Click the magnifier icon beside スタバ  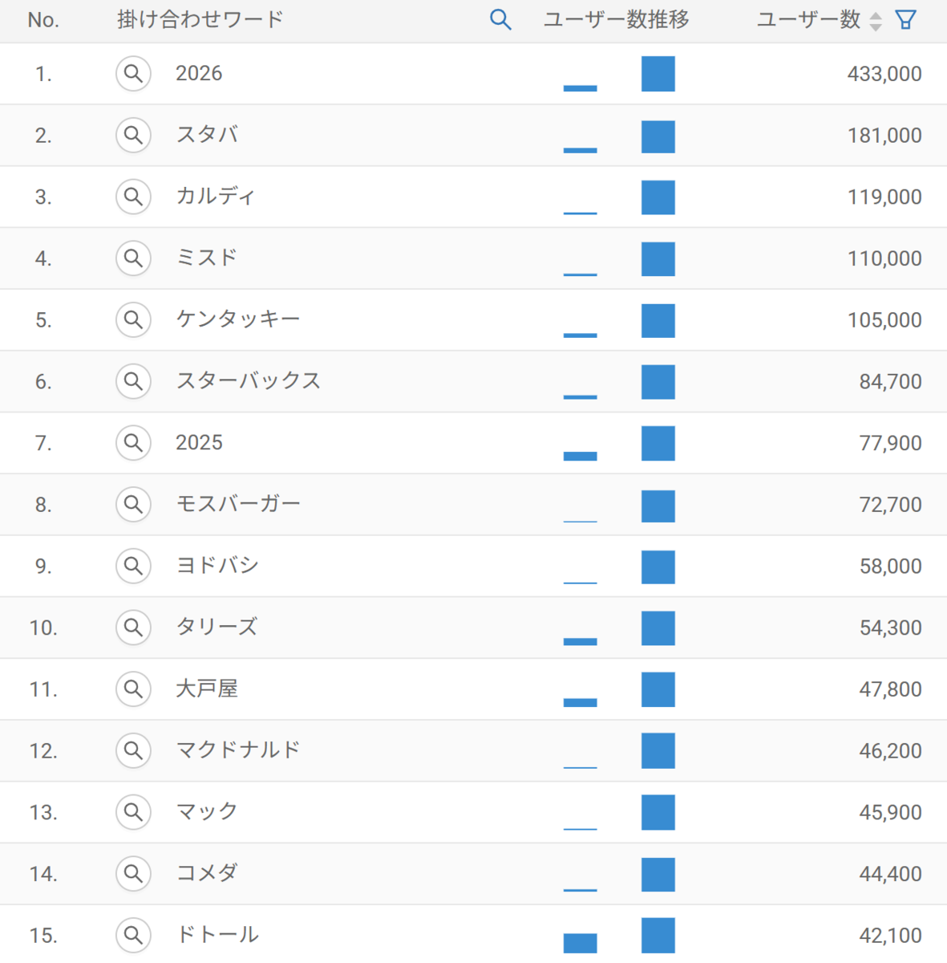pos(133,136)
